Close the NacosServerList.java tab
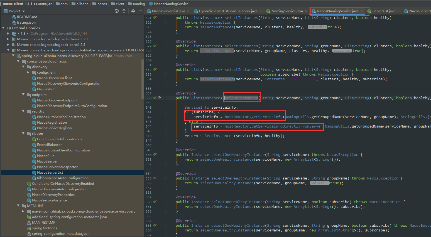The height and width of the screenshot is (237, 431). coord(188,11)
